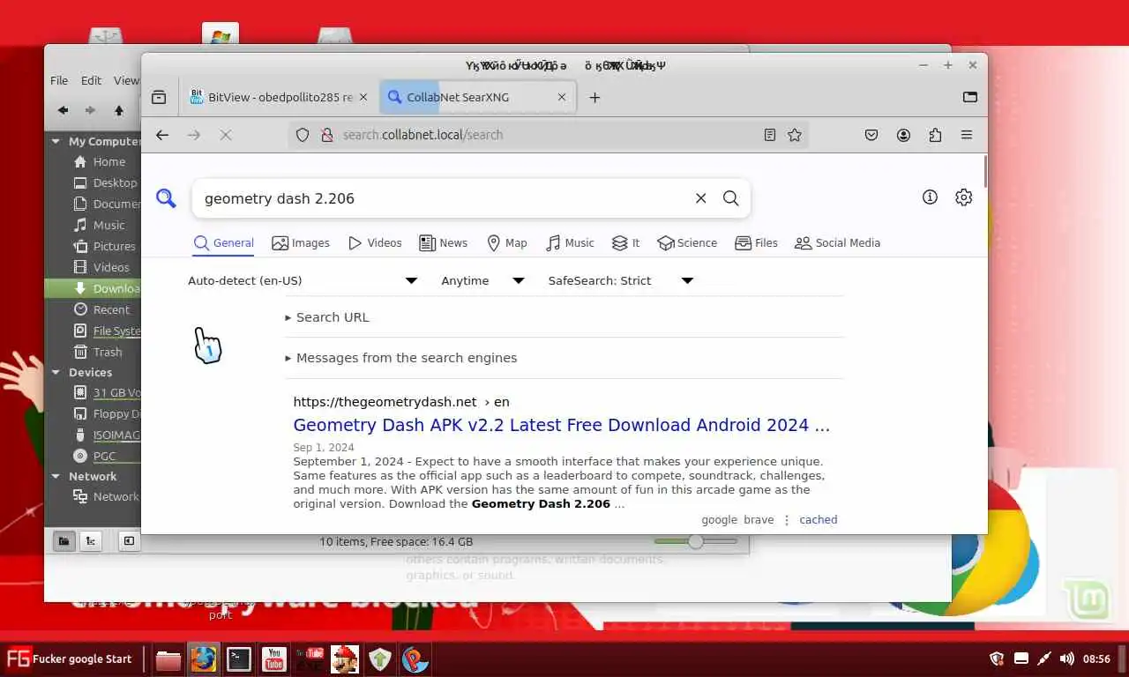Expand the Search URL section
The width and height of the screenshot is (1129, 677).
327,317
